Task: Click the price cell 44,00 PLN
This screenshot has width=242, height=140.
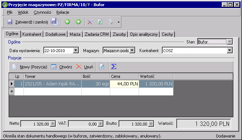Action: click(124, 84)
